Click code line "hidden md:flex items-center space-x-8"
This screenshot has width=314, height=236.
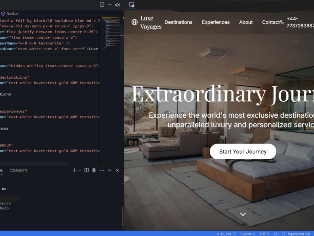50,66
